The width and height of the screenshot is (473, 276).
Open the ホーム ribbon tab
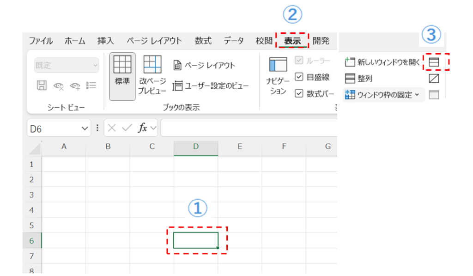[x=75, y=41]
